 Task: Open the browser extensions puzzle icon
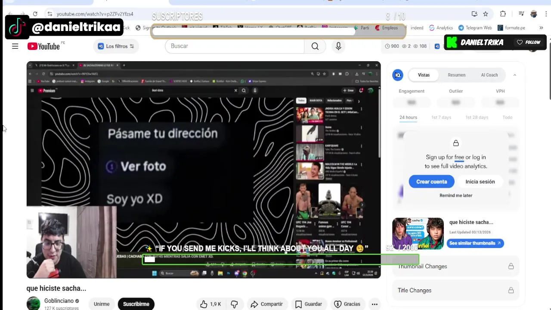[x=503, y=14]
